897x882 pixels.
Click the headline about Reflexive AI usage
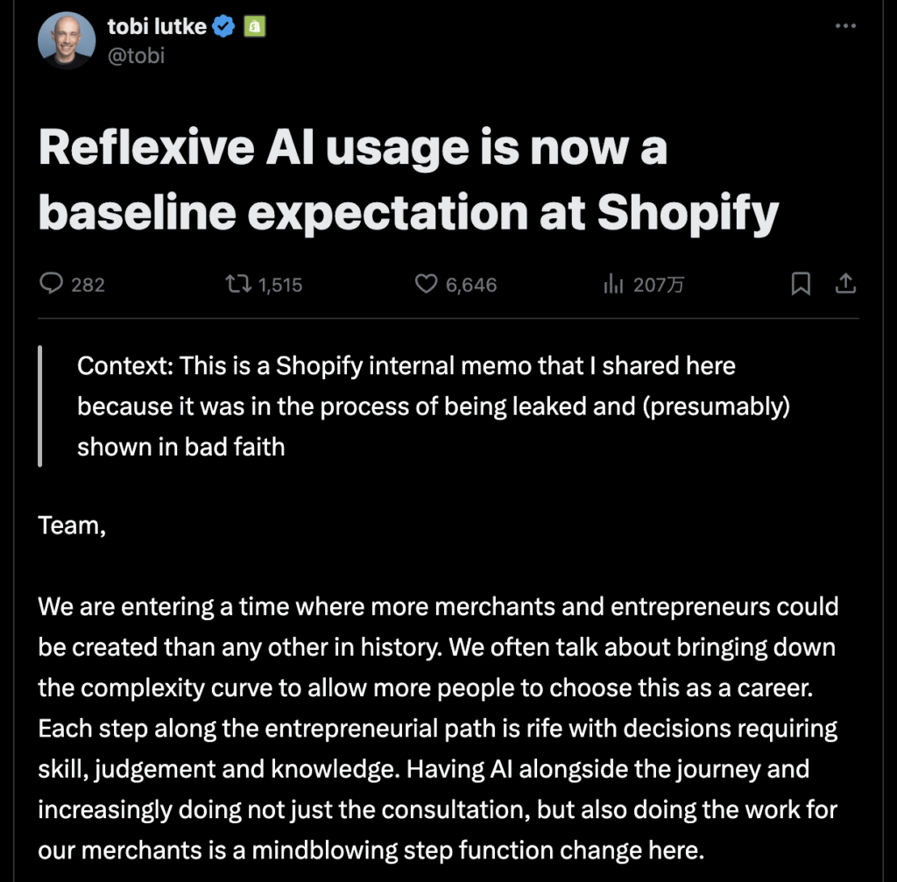tap(408, 180)
